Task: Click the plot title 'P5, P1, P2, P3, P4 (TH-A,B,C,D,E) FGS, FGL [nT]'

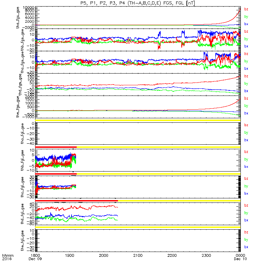Action: [x=138, y=3]
